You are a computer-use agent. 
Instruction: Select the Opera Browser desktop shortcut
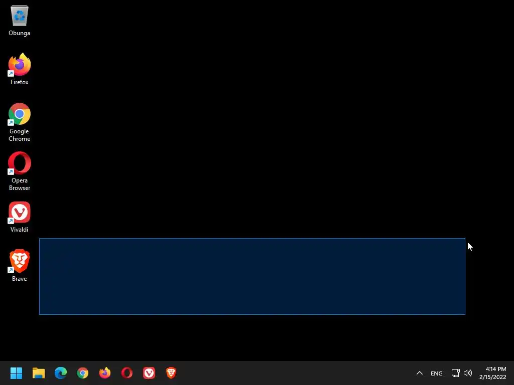click(20, 171)
